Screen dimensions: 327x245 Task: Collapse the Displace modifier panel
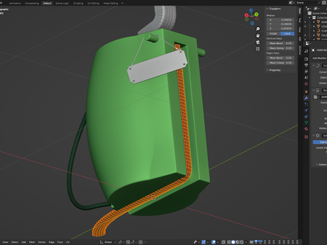point(314,91)
